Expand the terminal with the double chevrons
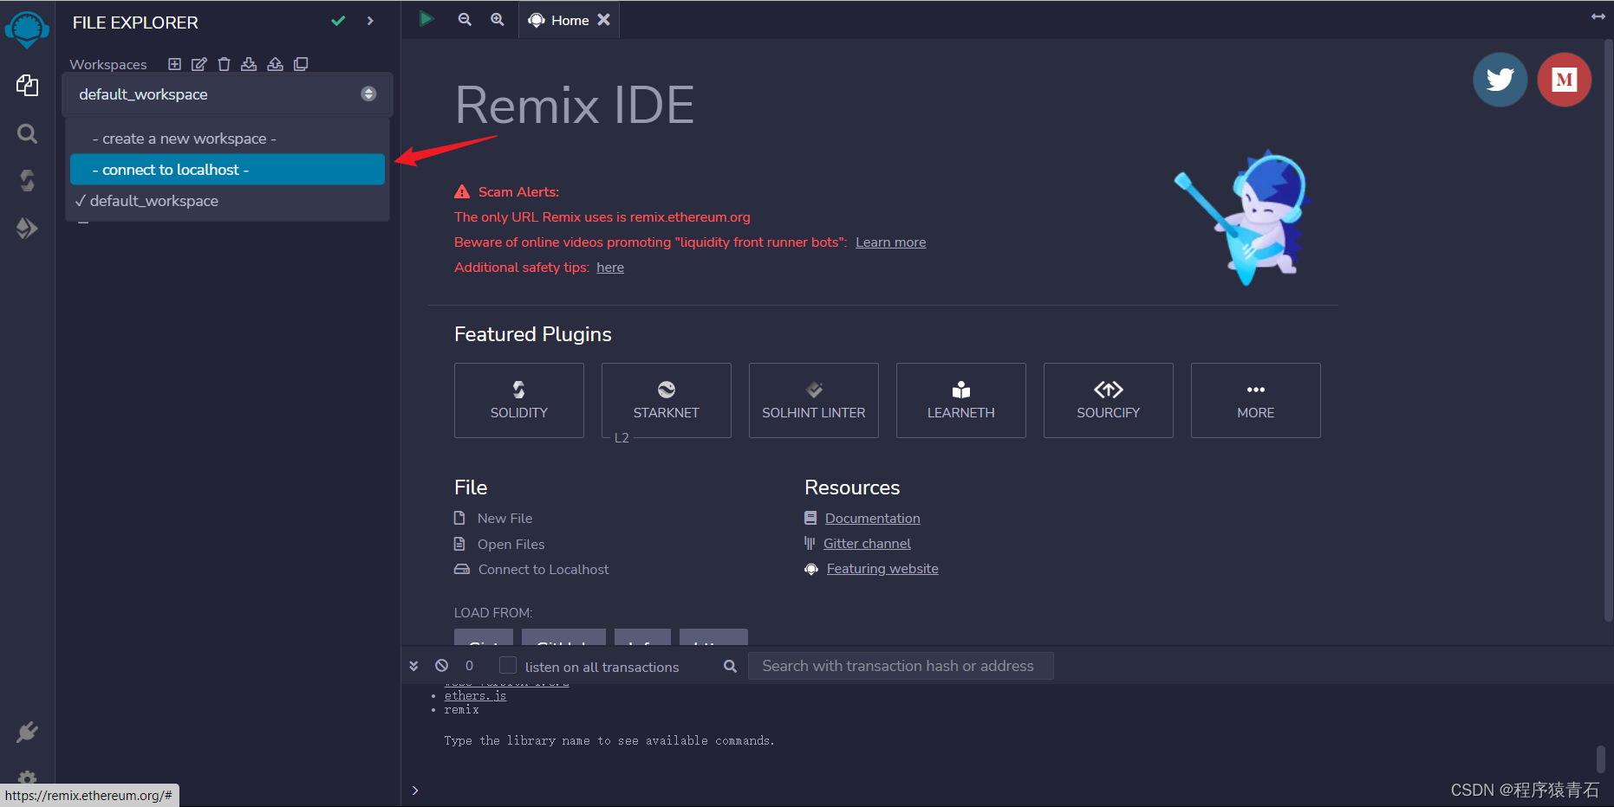This screenshot has width=1614, height=807. (413, 665)
